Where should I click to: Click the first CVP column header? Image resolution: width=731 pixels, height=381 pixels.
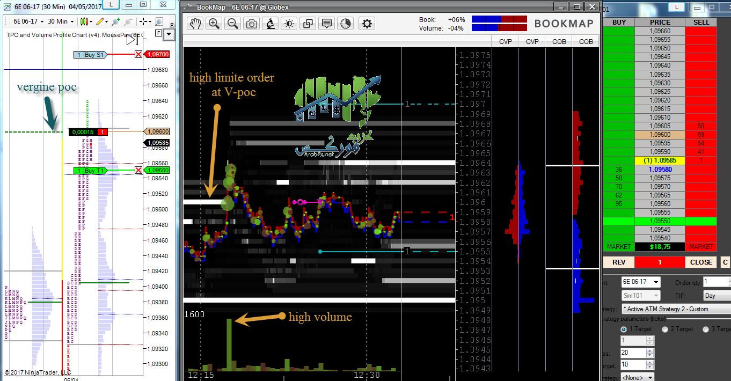[x=506, y=41]
